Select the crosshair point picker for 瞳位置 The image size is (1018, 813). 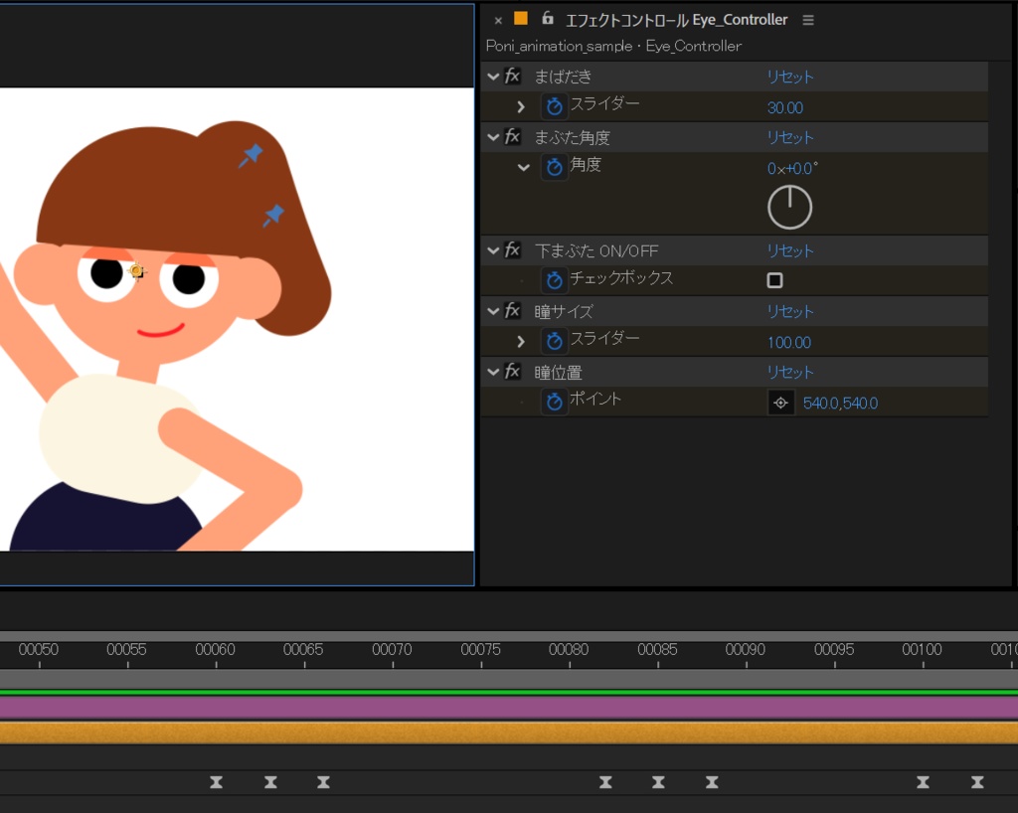tap(780, 403)
